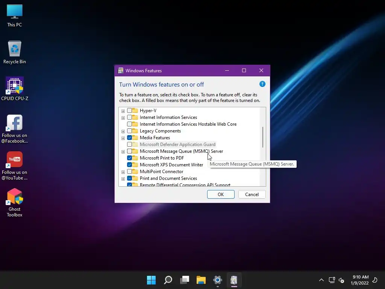Close the Windows Features dialog
The height and width of the screenshot is (289, 385).
pos(261,70)
